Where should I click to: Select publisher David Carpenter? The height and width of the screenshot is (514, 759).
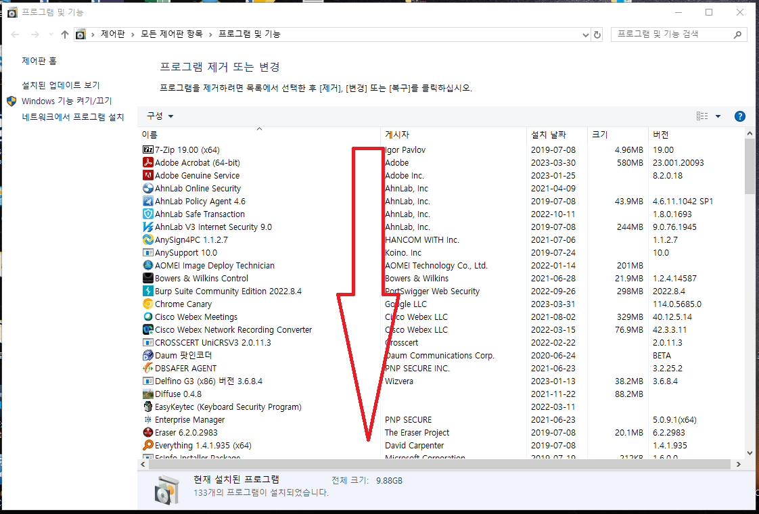(415, 446)
